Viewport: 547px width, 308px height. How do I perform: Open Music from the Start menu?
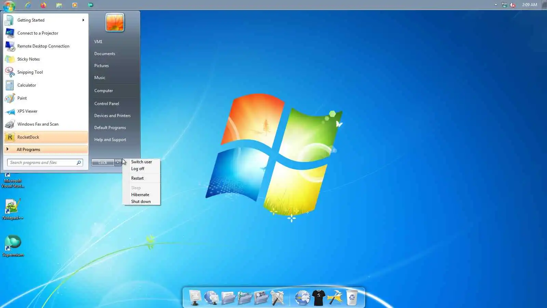coord(100,78)
